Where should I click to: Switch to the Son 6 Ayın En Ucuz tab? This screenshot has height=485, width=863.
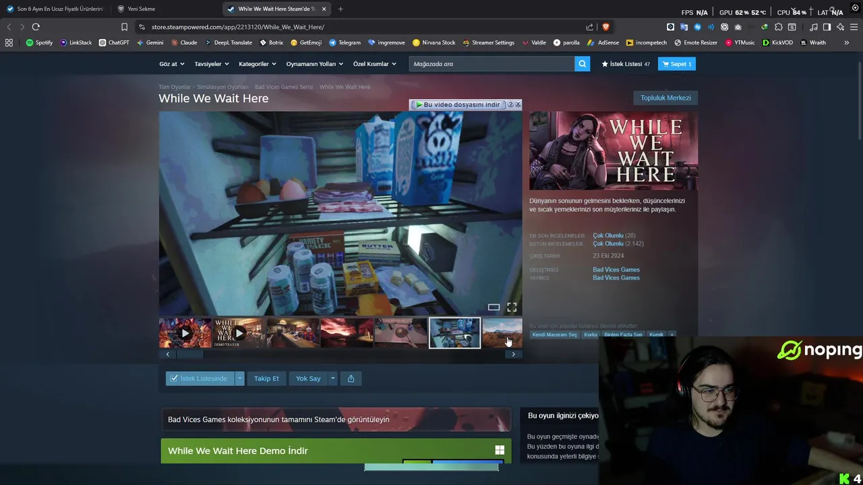55,9
